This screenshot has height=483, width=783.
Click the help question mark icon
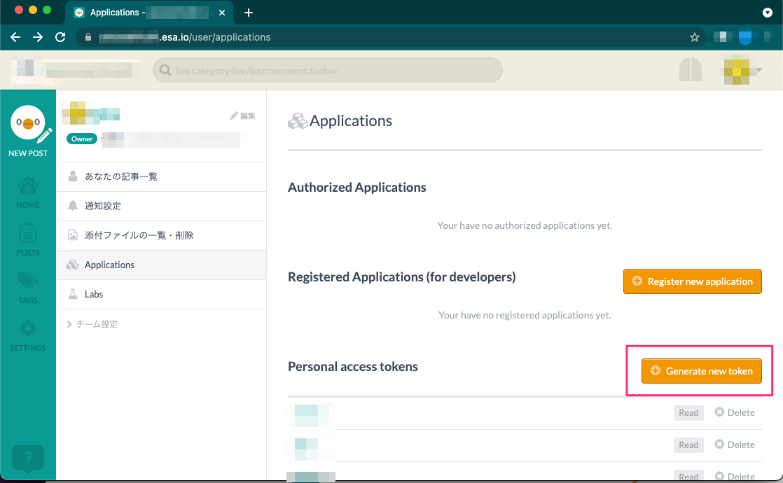(28, 458)
